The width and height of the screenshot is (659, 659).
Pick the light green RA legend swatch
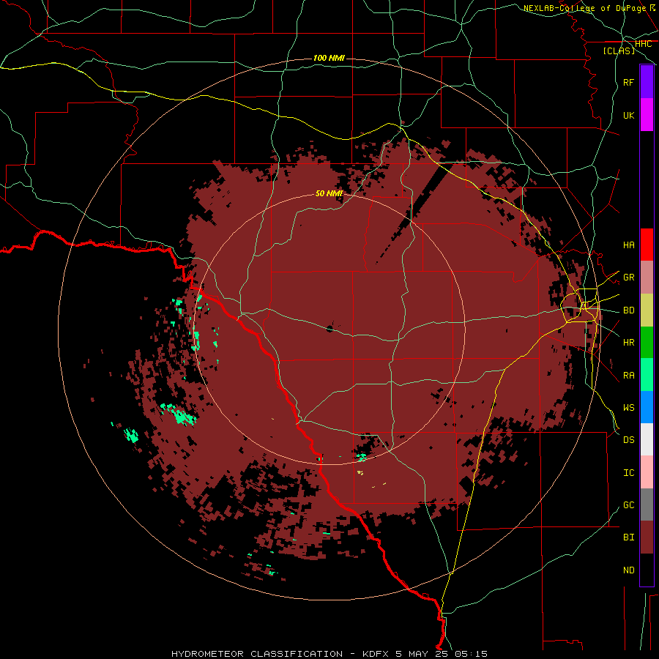[647, 375]
